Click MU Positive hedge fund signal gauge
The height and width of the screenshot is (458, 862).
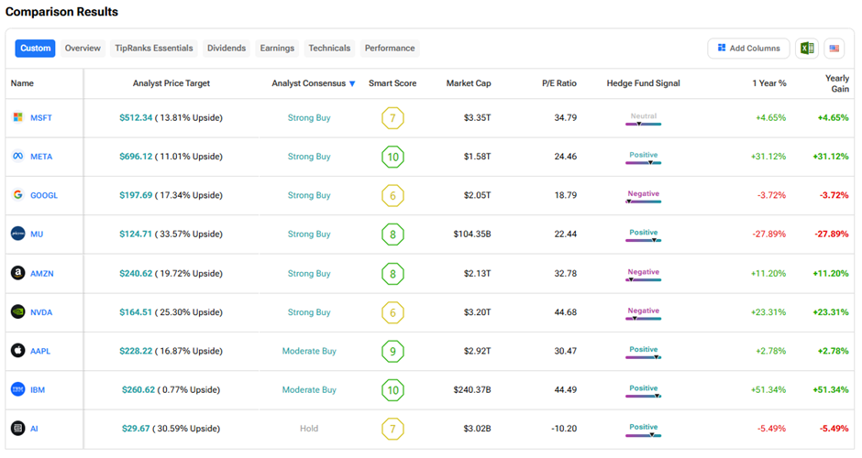[x=643, y=235]
